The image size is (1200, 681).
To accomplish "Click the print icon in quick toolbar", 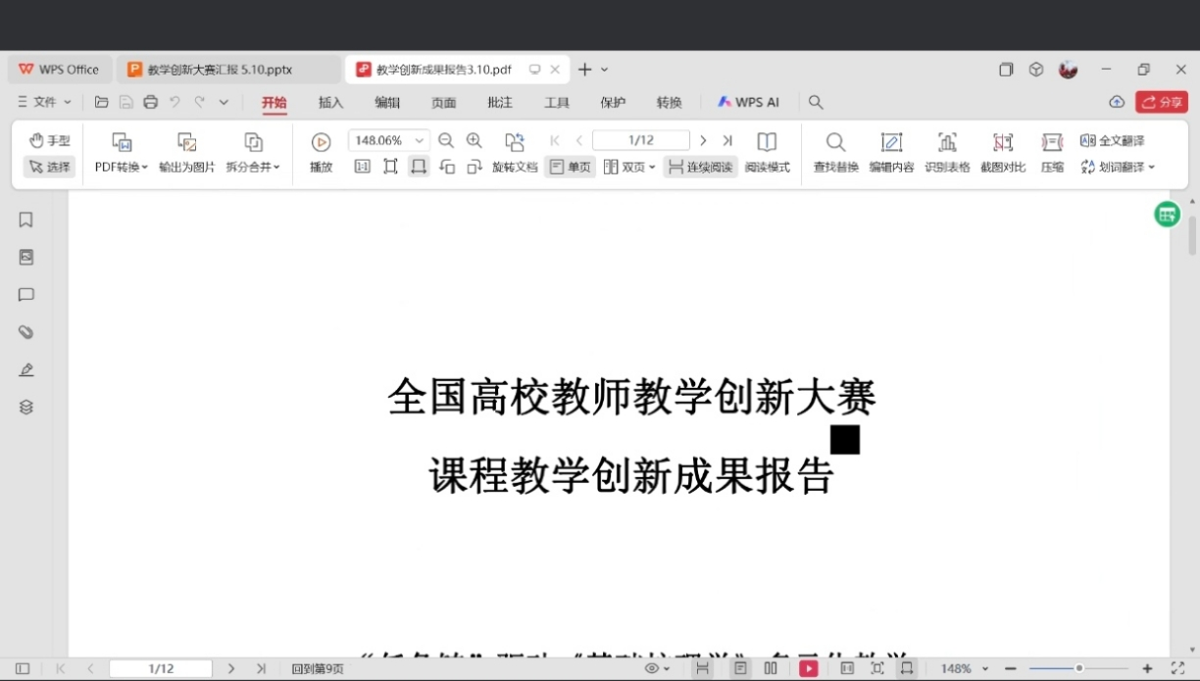I will tap(150, 102).
